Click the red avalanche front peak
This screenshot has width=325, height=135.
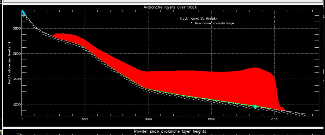click(x=255, y=69)
